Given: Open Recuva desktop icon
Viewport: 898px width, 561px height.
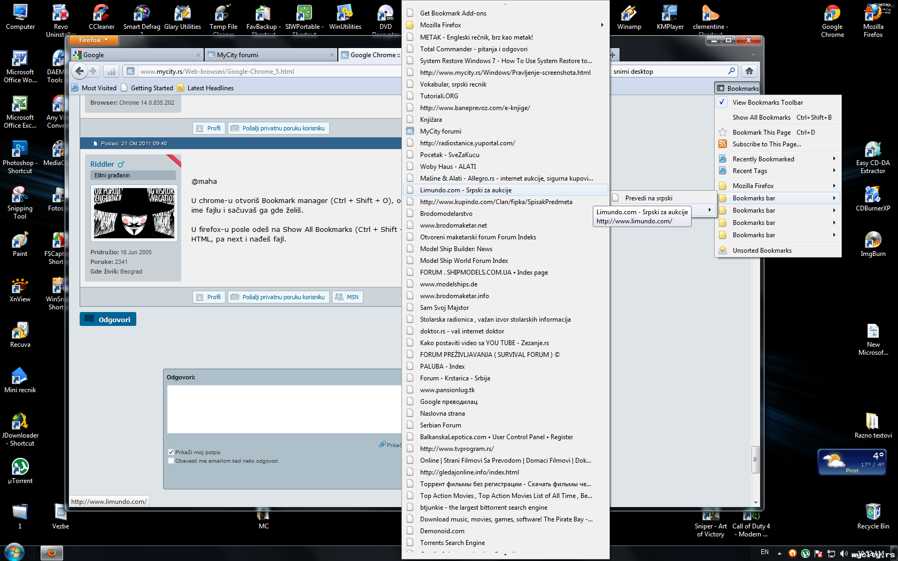Looking at the screenshot, I should tap(20, 336).
